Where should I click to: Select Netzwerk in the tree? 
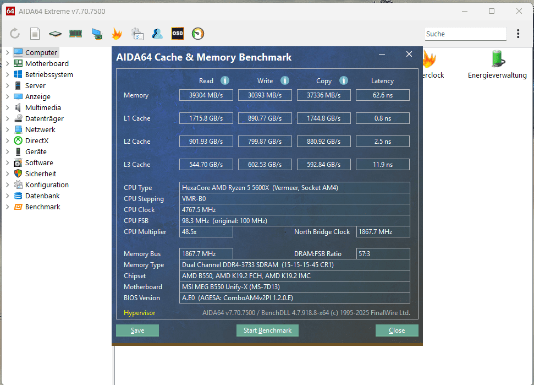coord(40,129)
